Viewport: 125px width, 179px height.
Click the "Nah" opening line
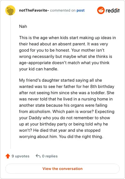point(23,27)
